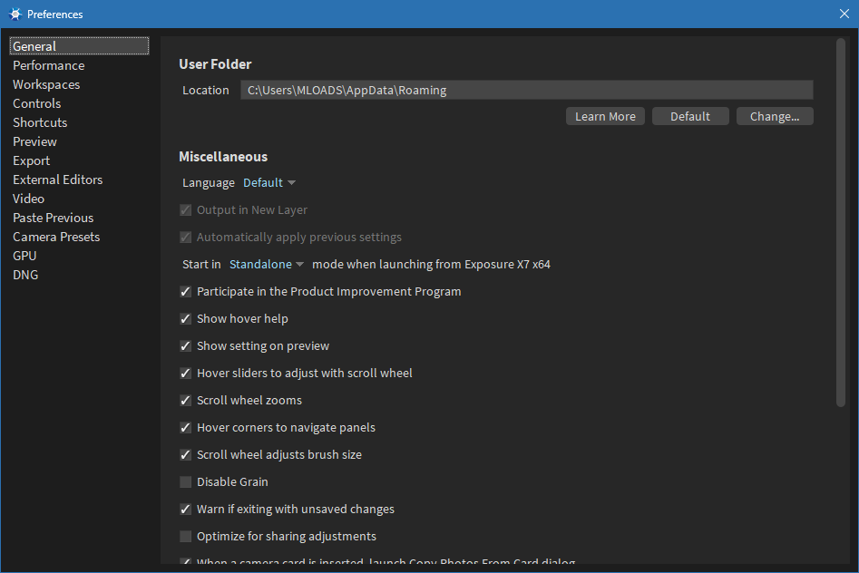Close the Preferences window
The width and height of the screenshot is (859, 573).
point(844,14)
